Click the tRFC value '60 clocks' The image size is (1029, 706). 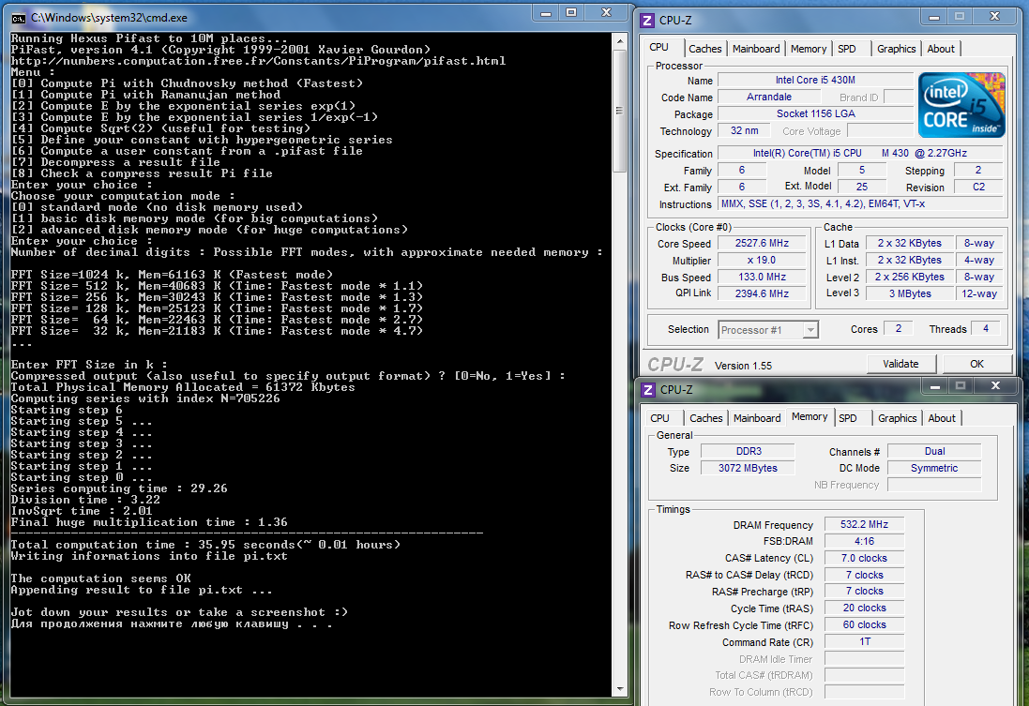tap(864, 625)
